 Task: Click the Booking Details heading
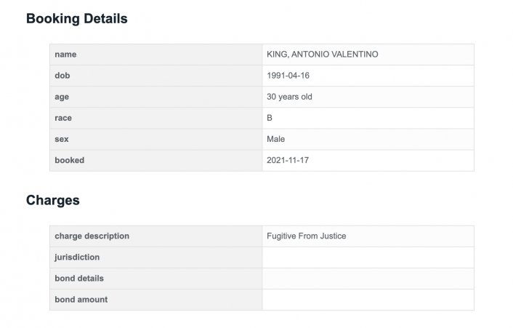click(77, 19)
